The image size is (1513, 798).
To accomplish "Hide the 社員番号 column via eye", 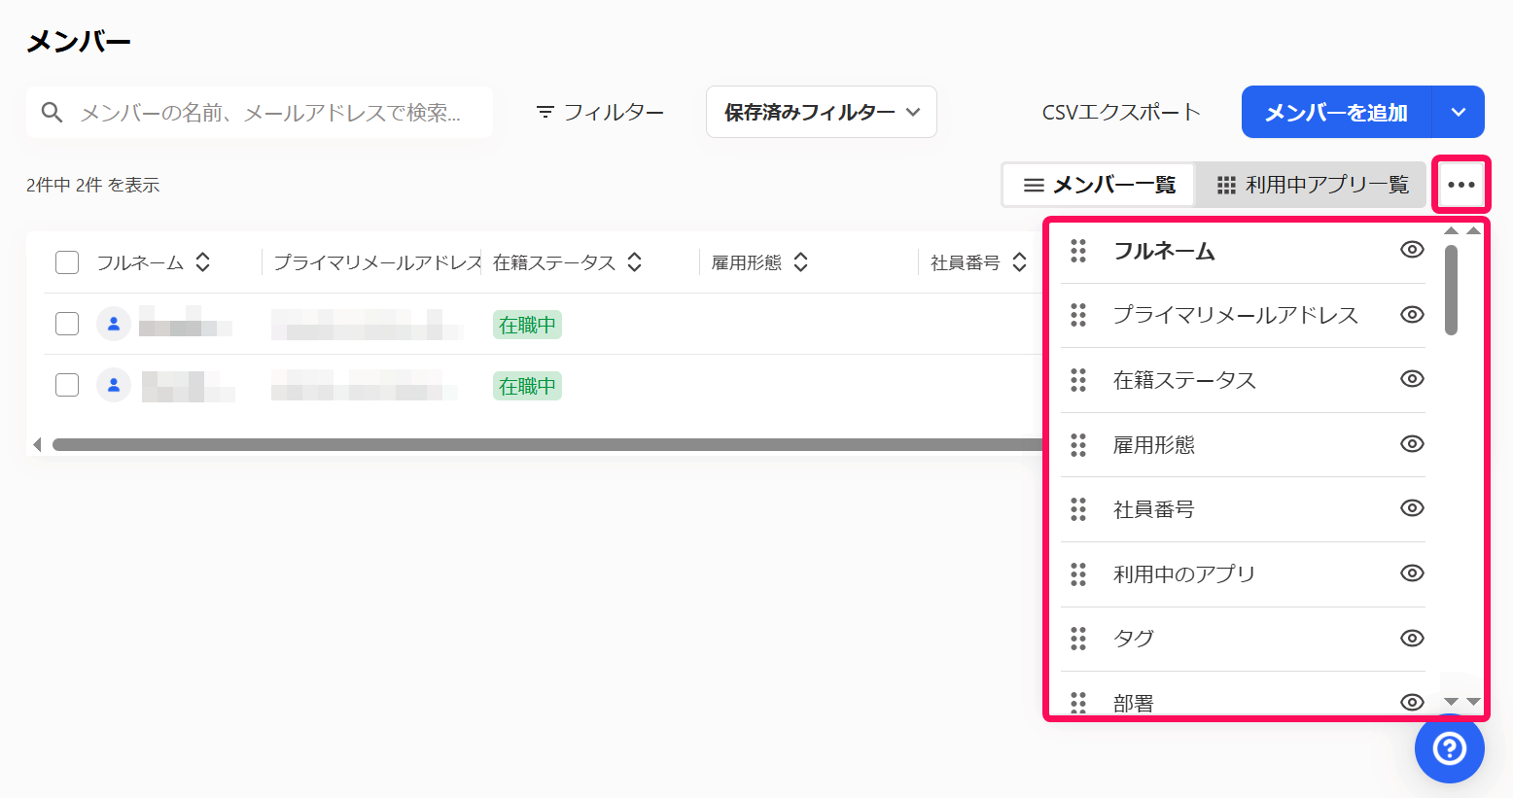I will [x=1412, y=508].
